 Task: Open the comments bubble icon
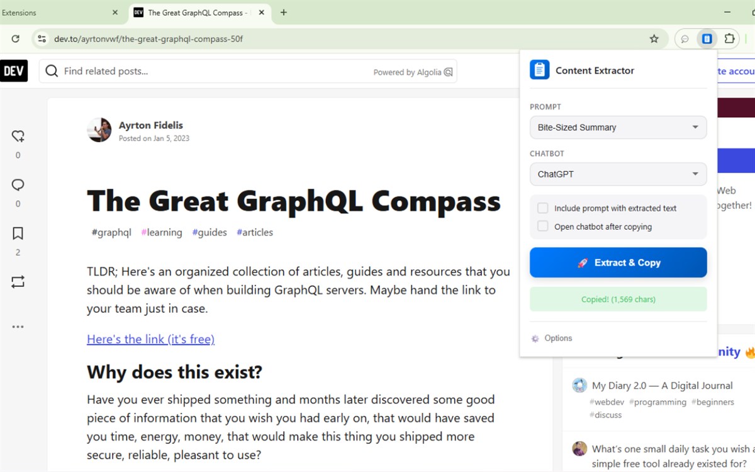point(18,185)
